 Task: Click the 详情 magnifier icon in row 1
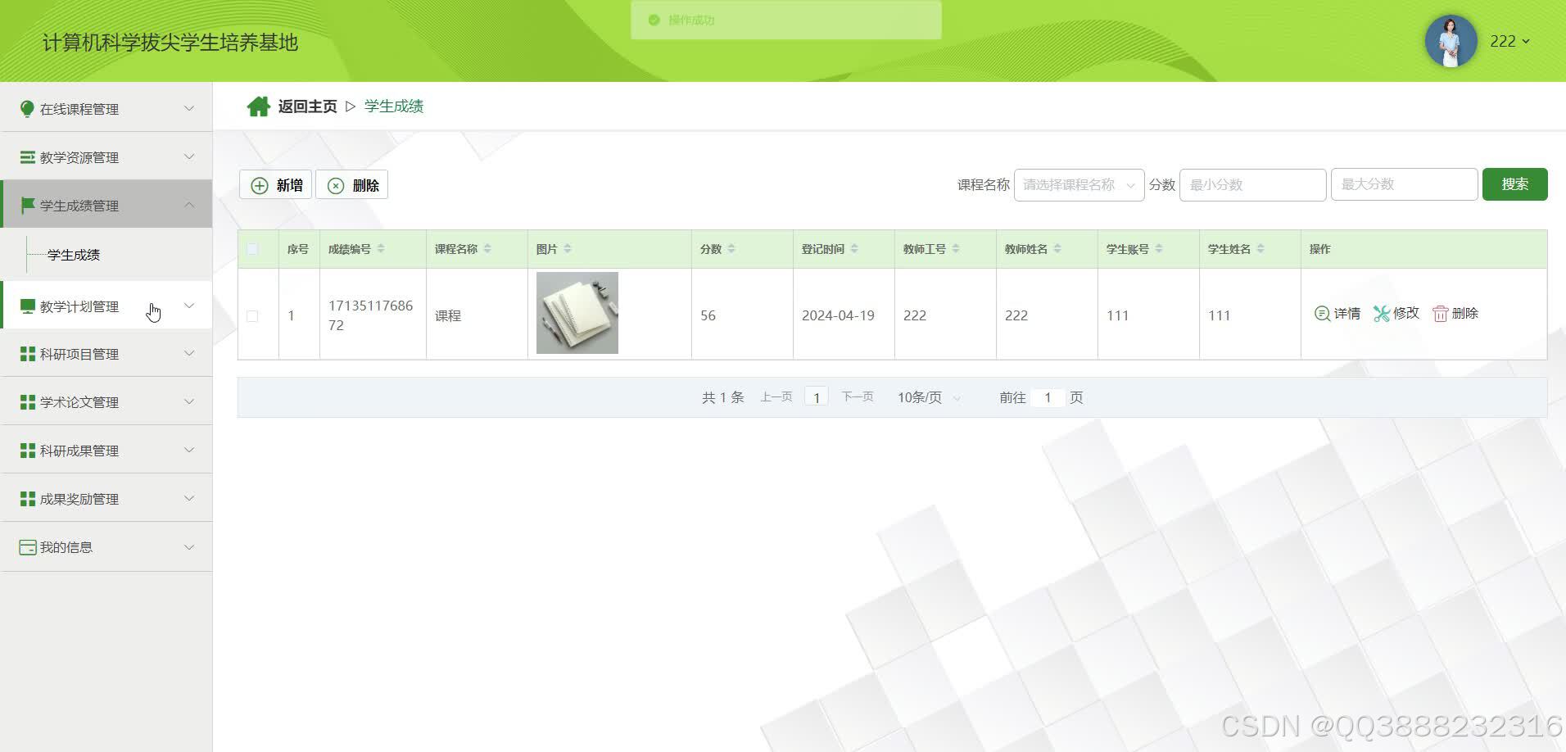[x=1322, y=314]
